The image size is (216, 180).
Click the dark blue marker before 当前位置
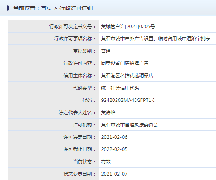click(8, 8)
